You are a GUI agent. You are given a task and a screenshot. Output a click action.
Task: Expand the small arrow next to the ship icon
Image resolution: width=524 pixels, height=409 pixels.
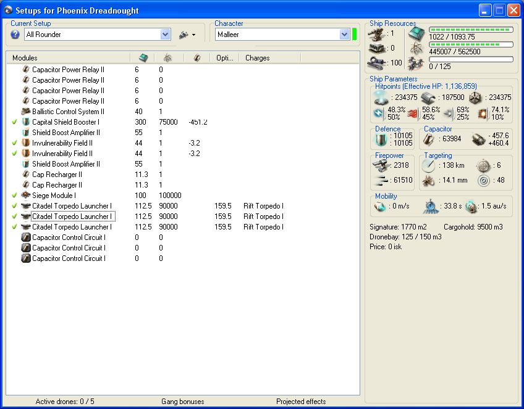click(193, 35)
